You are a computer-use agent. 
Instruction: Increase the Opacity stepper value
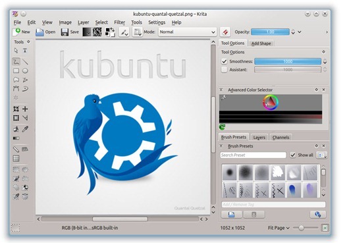click(293, 30)
